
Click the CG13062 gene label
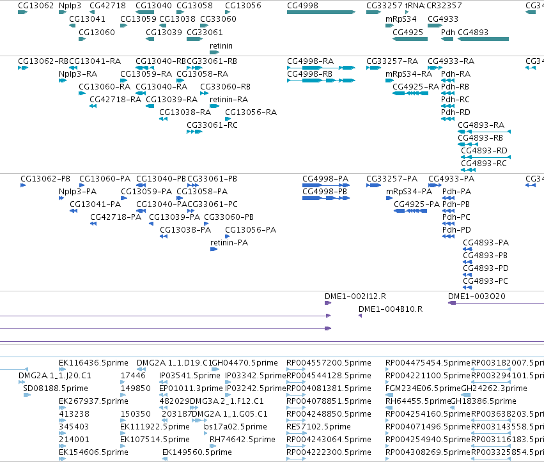(x=36, y=6)
